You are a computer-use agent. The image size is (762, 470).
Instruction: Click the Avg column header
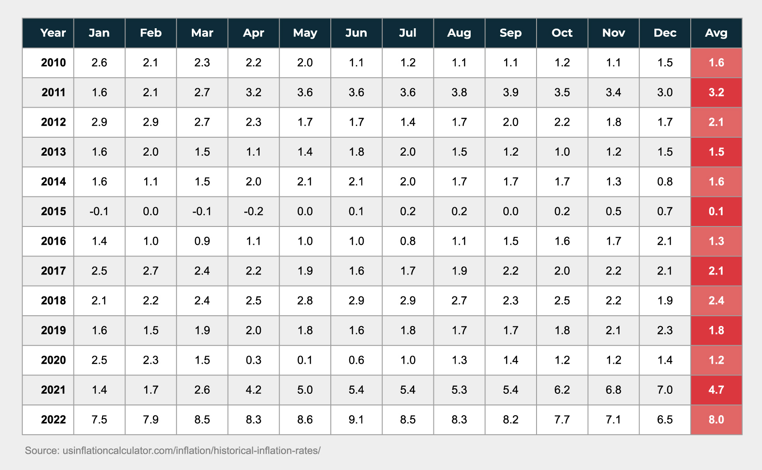(716, 33)
